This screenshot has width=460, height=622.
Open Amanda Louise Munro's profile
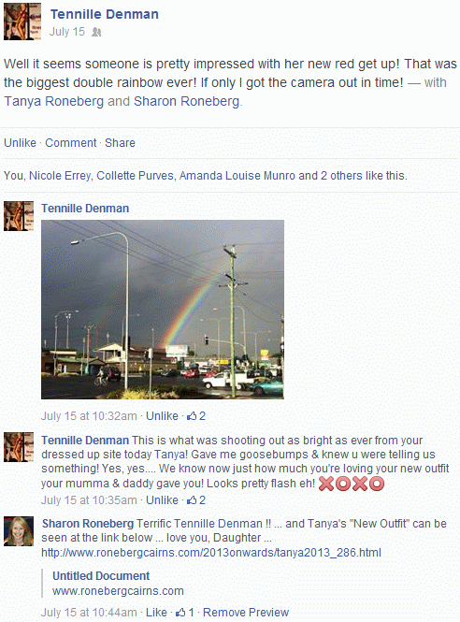pos(237,176)
